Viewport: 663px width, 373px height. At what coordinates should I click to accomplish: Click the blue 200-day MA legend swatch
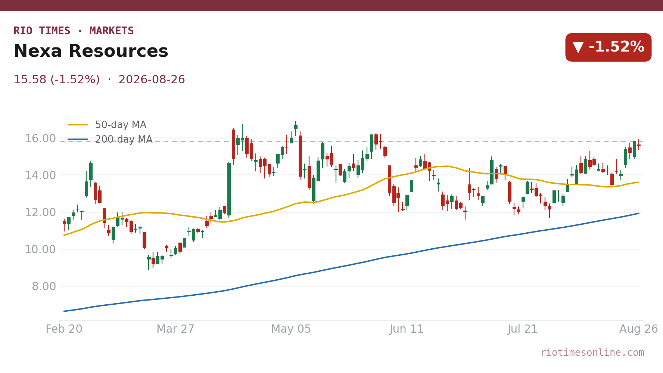(78, 140)
